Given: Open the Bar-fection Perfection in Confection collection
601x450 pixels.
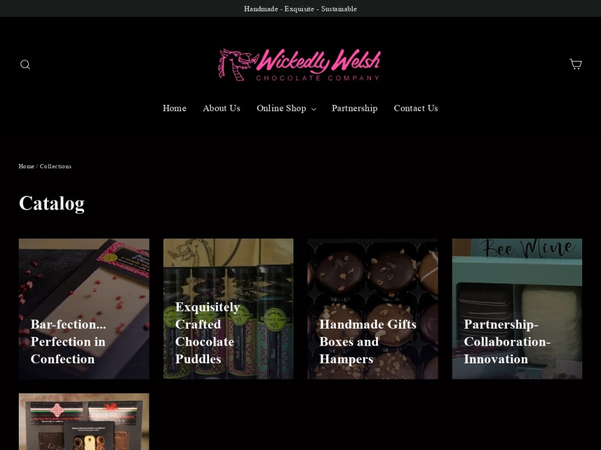Looking at the screenshot, I should (x=84, y=309).
